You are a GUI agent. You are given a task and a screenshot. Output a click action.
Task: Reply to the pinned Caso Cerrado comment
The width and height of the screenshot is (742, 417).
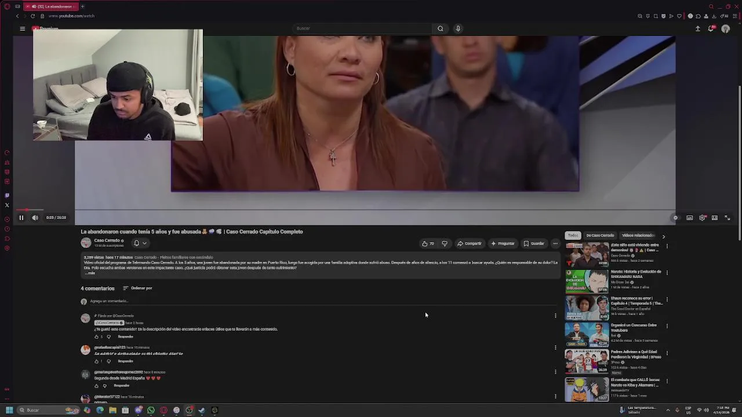click(125, 337)
